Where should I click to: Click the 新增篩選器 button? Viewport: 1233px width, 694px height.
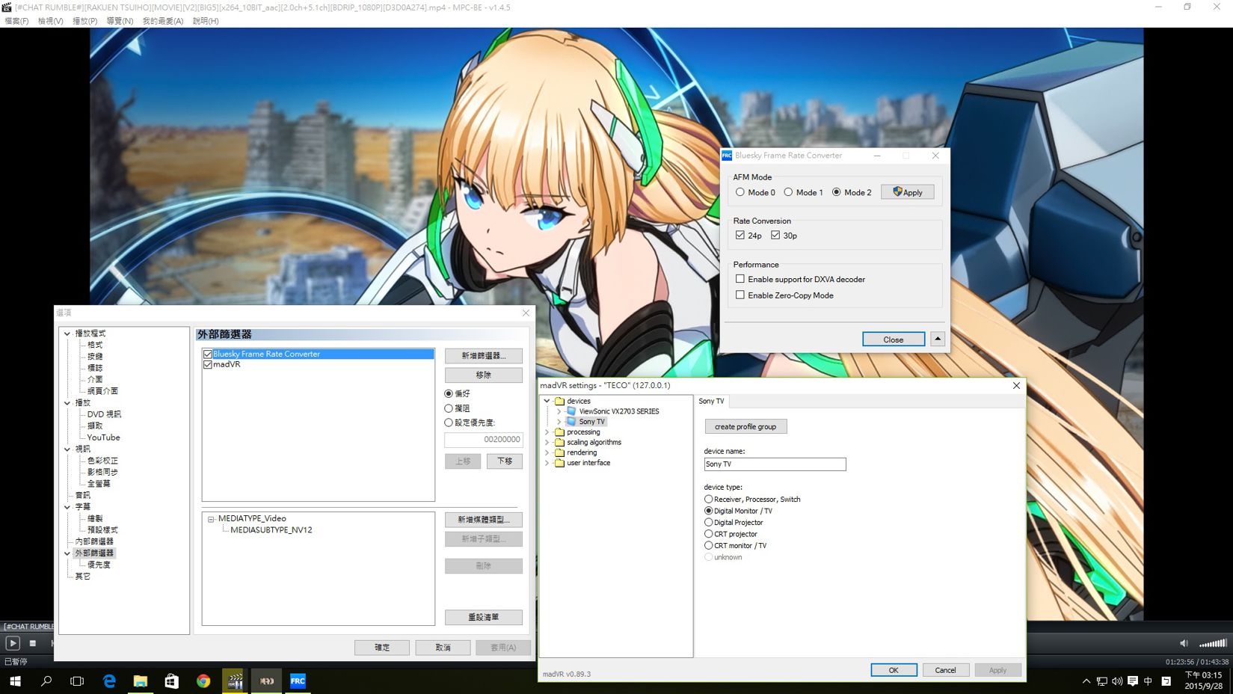point(484,356)
